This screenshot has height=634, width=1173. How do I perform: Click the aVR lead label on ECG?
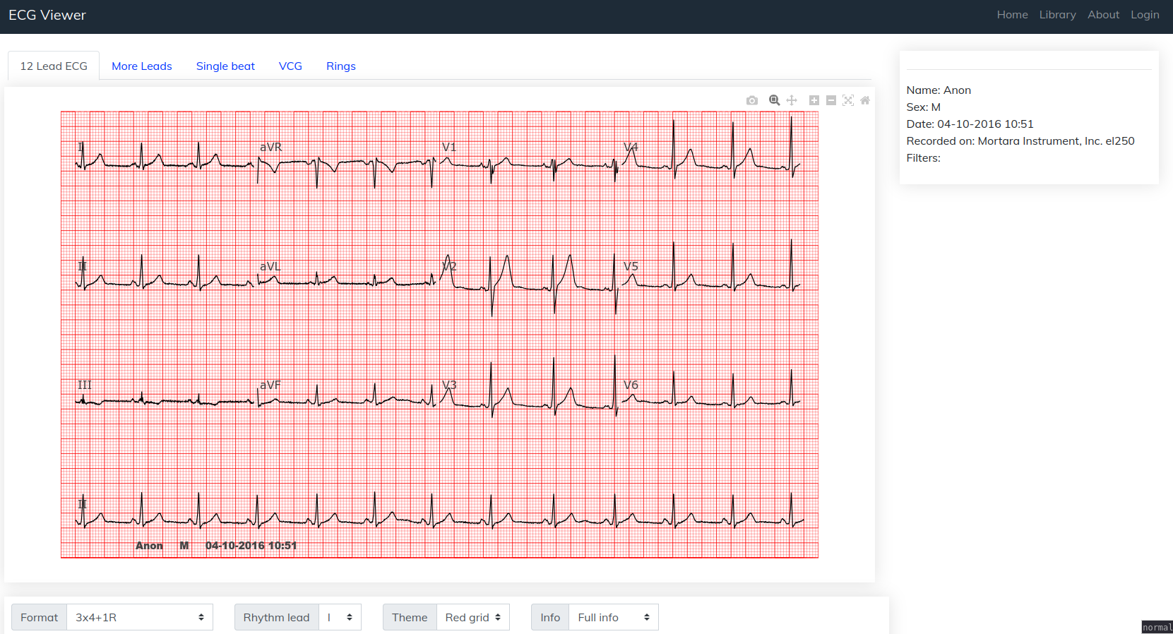click(x=271, y=147)
